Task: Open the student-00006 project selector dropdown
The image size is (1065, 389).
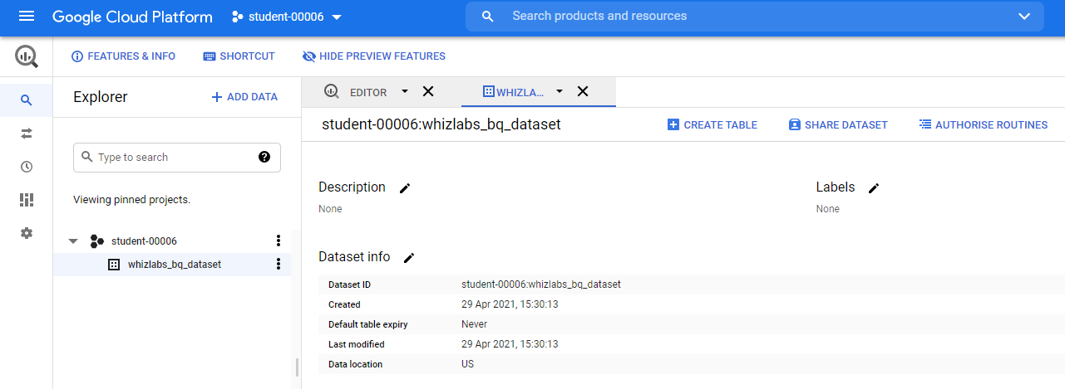Action: click(x=287, y=17)
